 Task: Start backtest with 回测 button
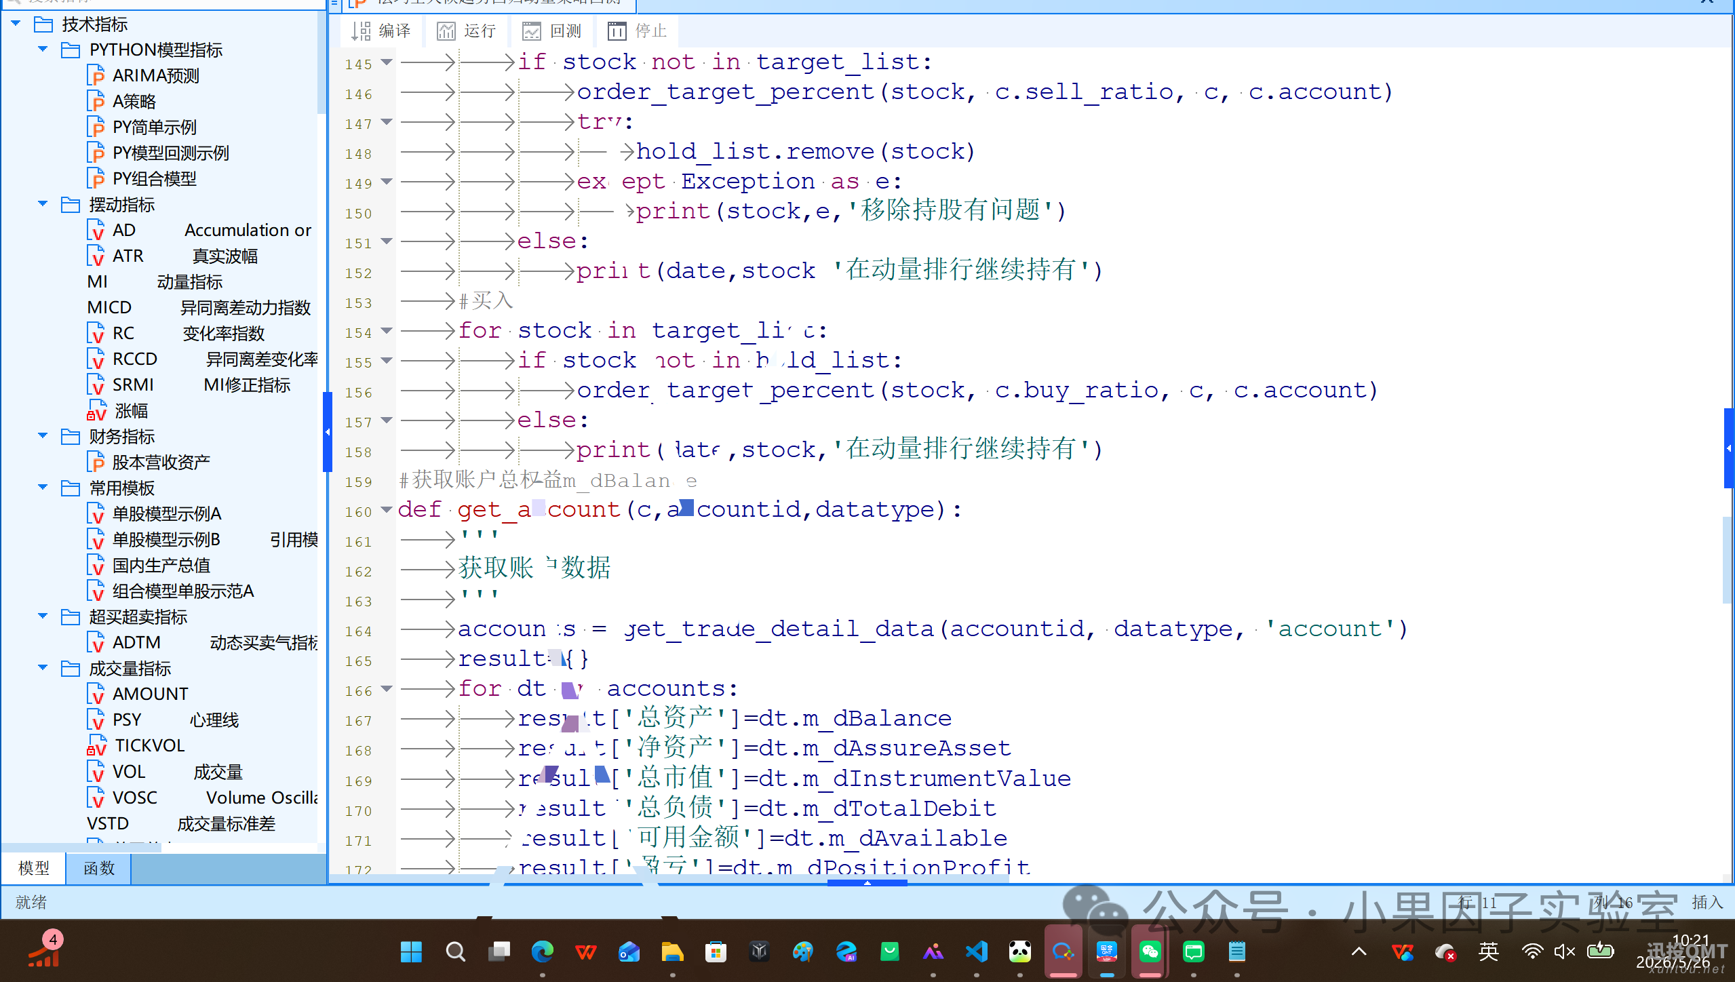pos(552,31)
